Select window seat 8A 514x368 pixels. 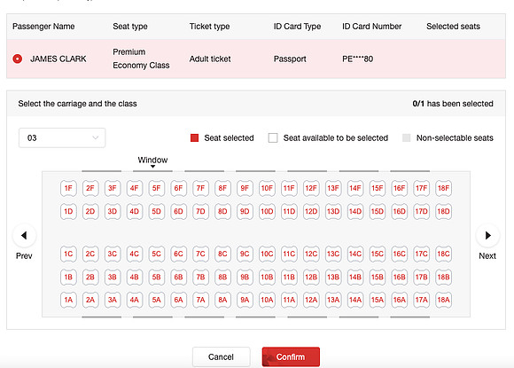pyautogui.click(x=222, y=300)
